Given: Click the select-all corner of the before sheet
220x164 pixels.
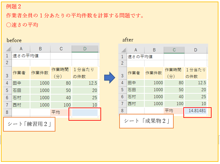Looking at the screenshot, I should coord(7,49).
